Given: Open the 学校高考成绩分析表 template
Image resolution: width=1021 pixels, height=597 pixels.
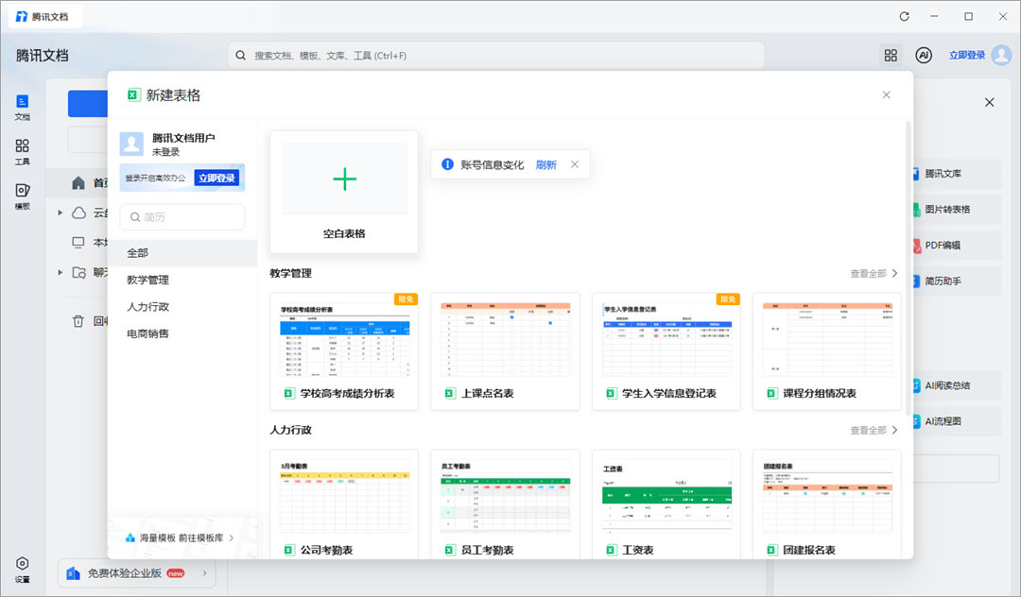Looking at the screenshot, I should (344, 351).
